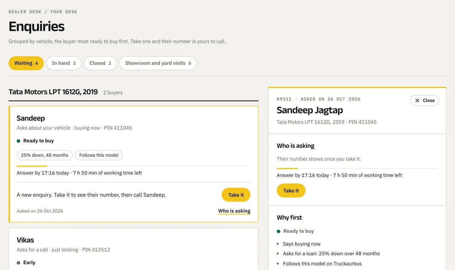Viewport: 455px width, 270px height.
Task: Click the green Ready to buy status on Sandeep's card
Action: point(35,141)
